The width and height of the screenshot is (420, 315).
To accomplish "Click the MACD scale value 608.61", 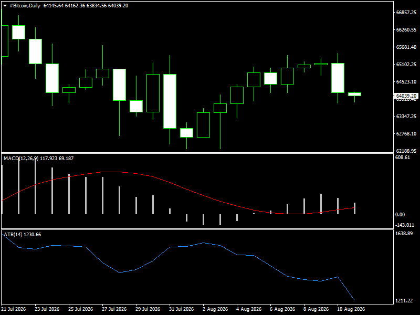I will (x=403, y=157).
